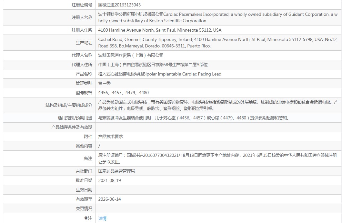Click the 第三类 category value

click(105, 83)
